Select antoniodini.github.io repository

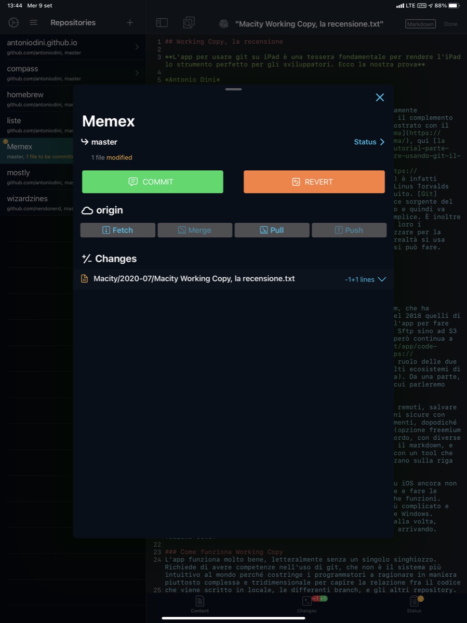click(x=73, y=47)
